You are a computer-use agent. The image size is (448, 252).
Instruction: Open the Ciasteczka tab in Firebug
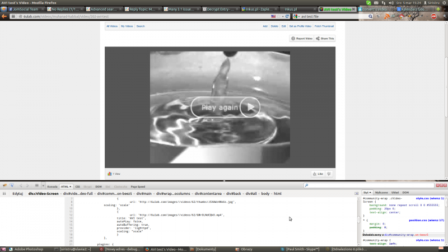click(x=120, y=186)
